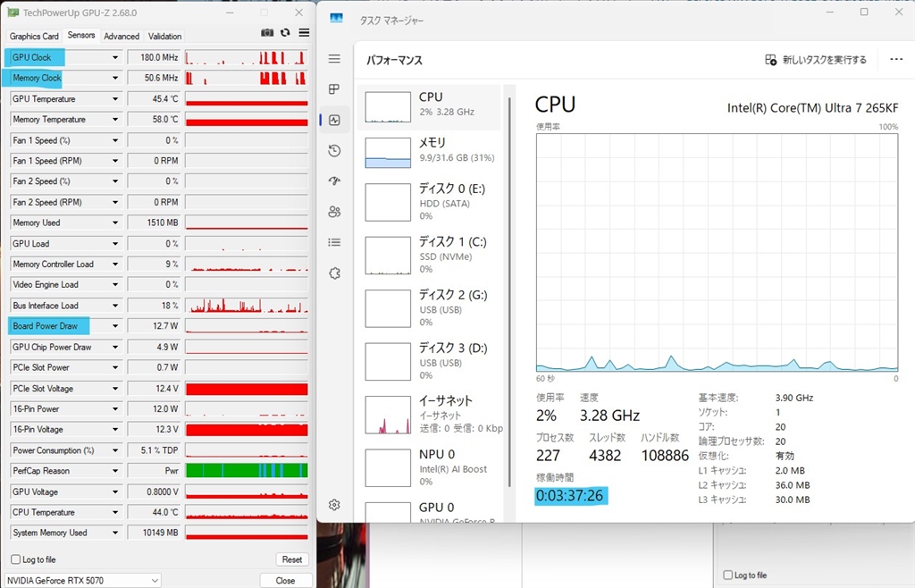Open Task Manager App history icon
The width and height of the screenshot is (915, 588).
click(334, 151)
